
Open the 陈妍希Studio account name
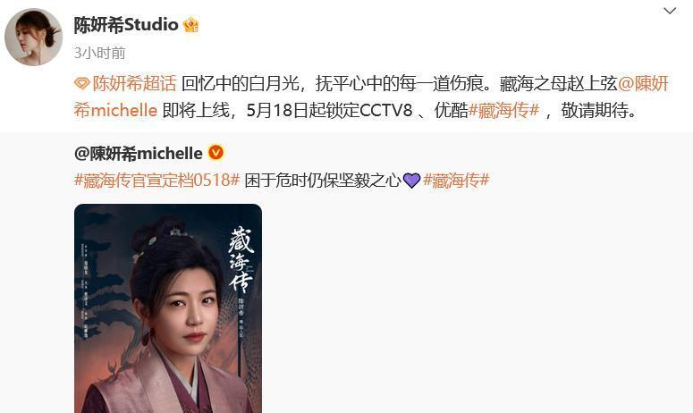coord(126,25)
